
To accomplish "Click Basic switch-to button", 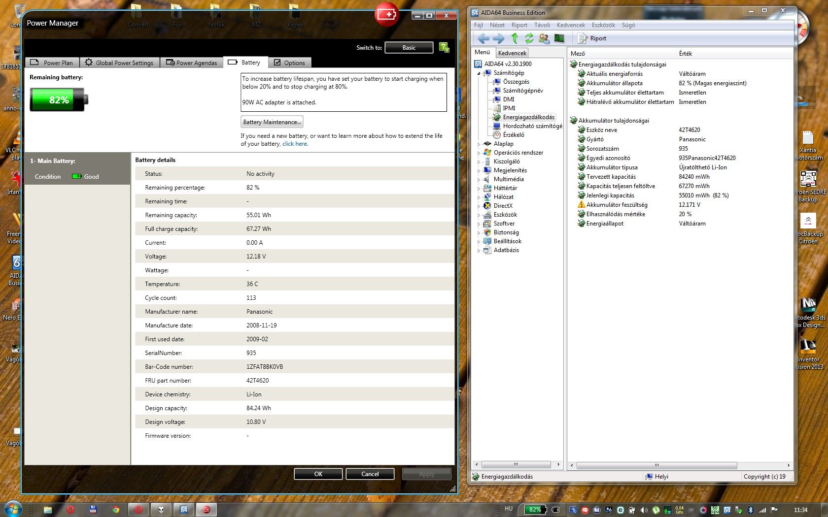I will [409, 48].
